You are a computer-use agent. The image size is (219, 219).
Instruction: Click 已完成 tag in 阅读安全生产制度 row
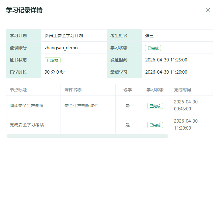[155, 106]
